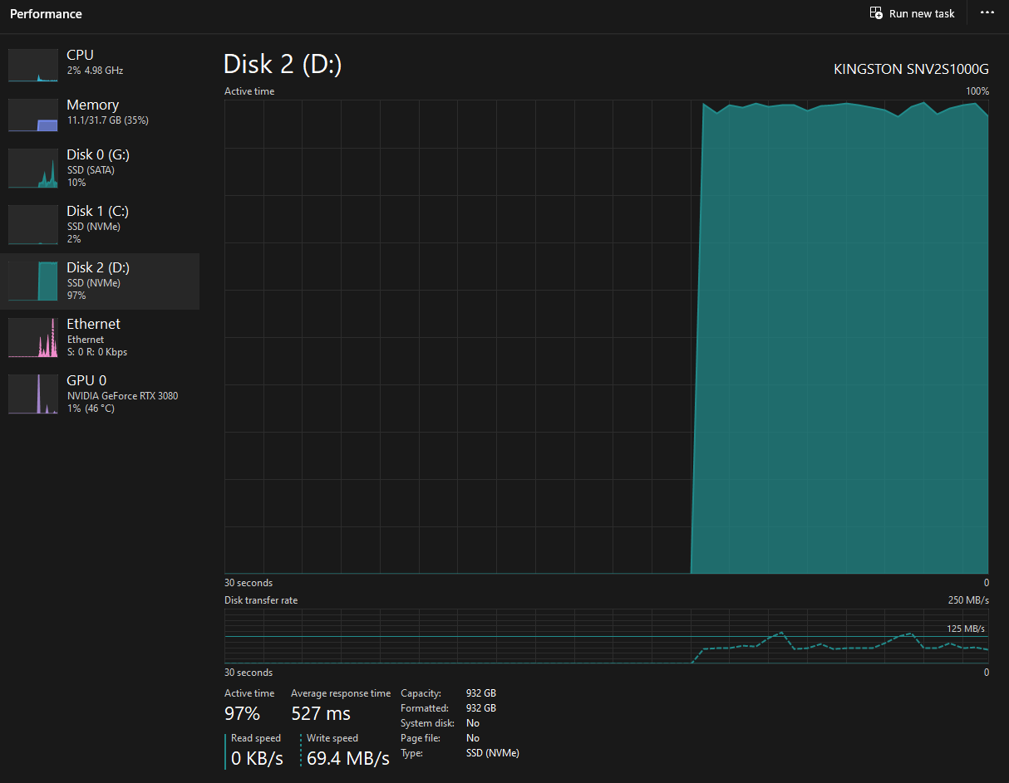Switch to Disk 1 (C:) performance view
The height and width of the screenshot is (783, 1009).
98,224
